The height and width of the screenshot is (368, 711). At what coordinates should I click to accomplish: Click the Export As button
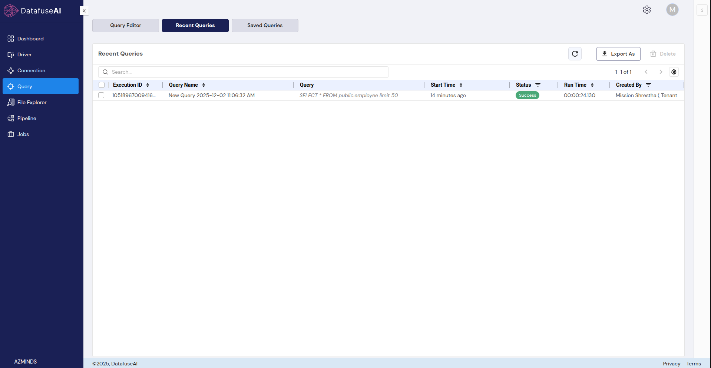point(618,54)
